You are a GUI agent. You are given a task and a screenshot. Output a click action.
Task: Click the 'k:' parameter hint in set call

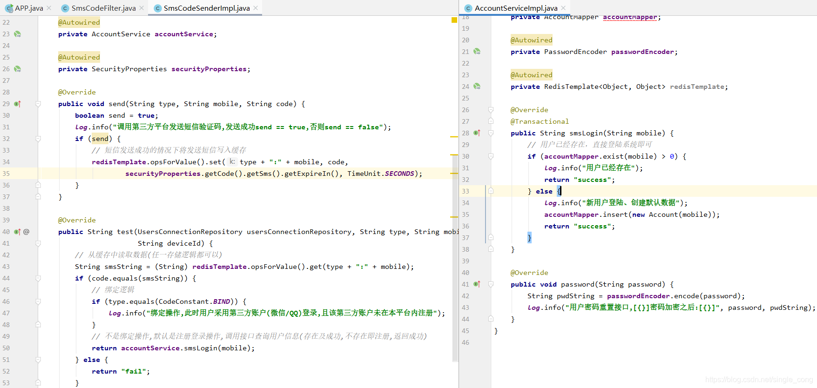tap(232, 162)
